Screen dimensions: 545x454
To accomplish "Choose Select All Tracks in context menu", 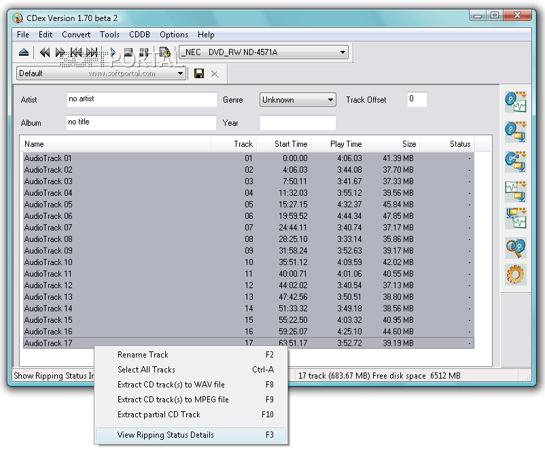I will (x=191, y=370).
